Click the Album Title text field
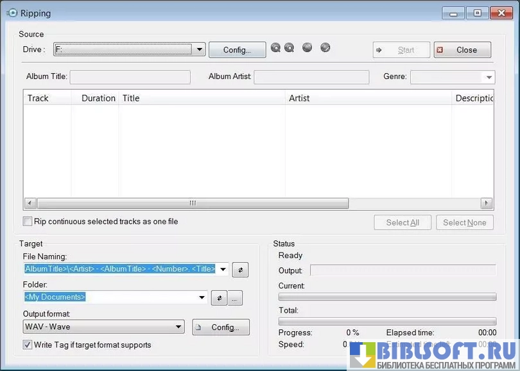 point(130,78)
